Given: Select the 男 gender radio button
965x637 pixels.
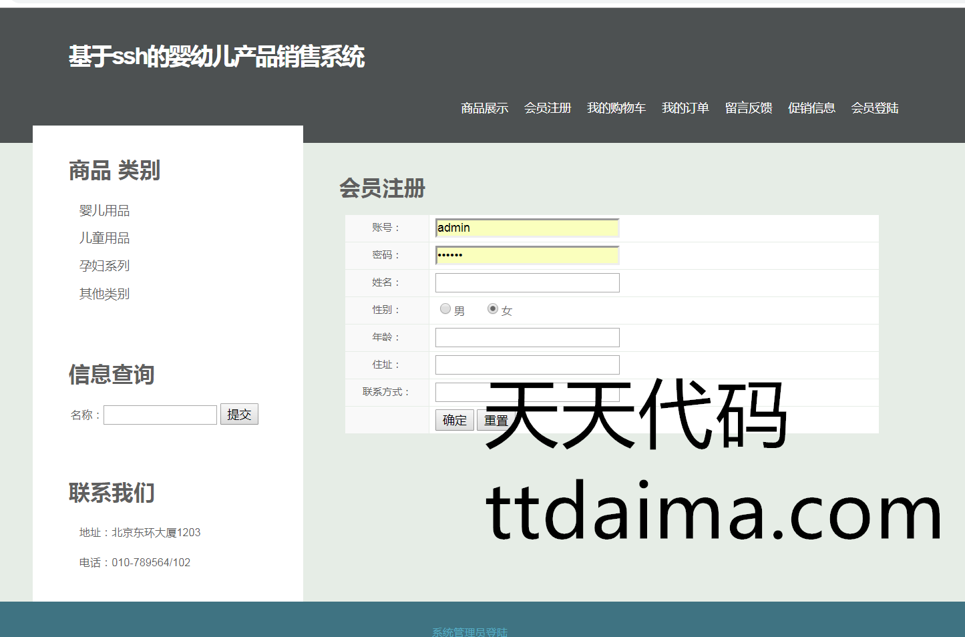Looking at the screenshot, I should [x=445, y=308].
